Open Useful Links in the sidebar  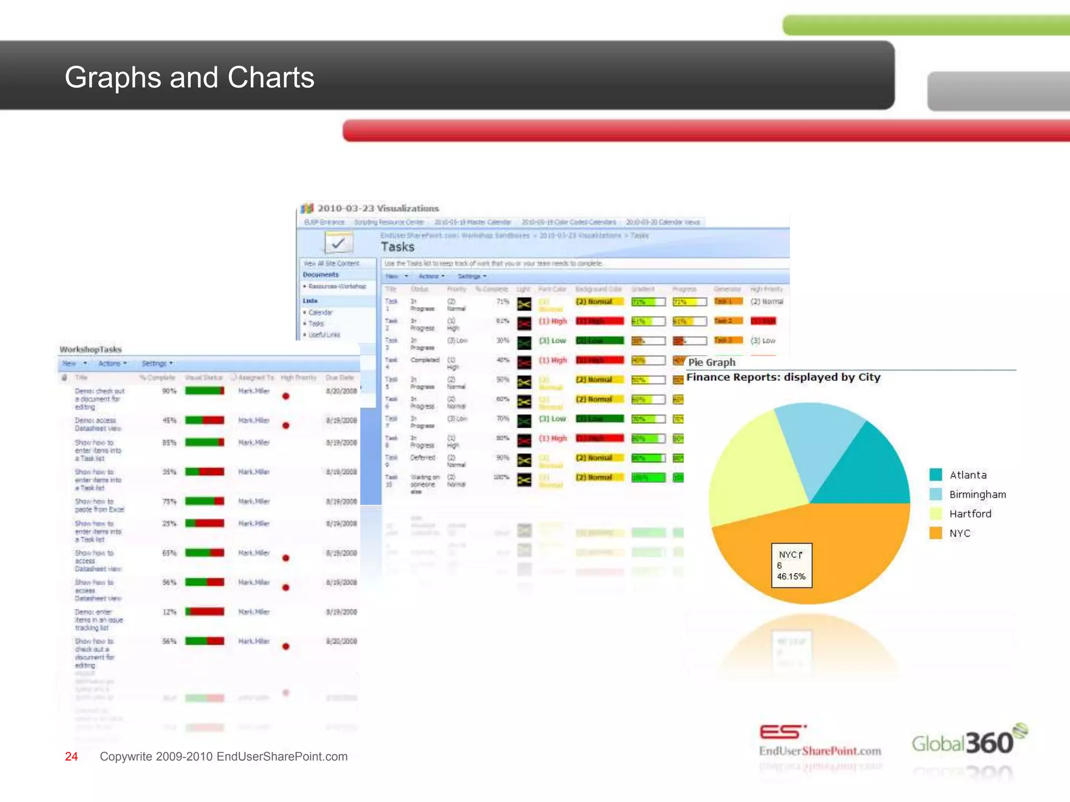click(x=324, y=335)
